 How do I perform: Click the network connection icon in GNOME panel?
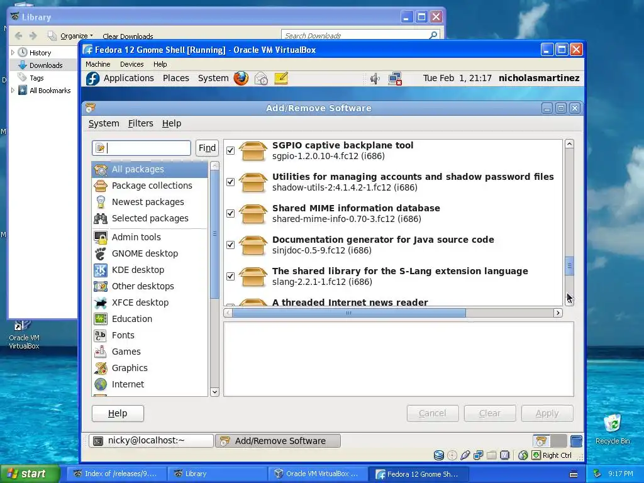pyautogui.click(x=395, y=79)
